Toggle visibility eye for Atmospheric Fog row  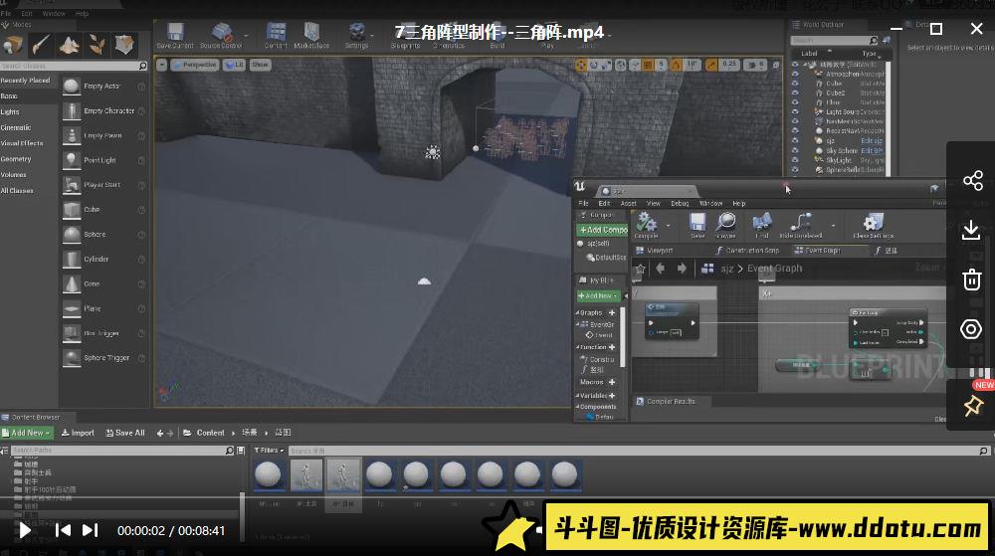click(795, 74)
